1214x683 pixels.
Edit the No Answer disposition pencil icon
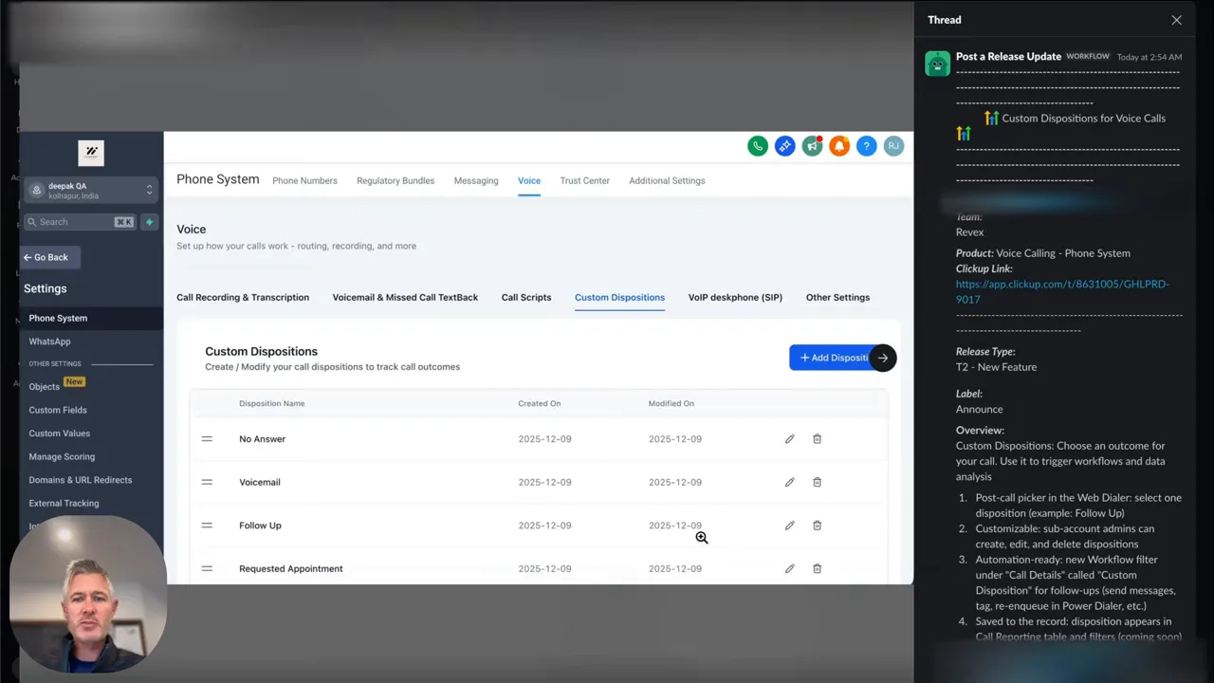pyautogui.click(x=789, y=439)
